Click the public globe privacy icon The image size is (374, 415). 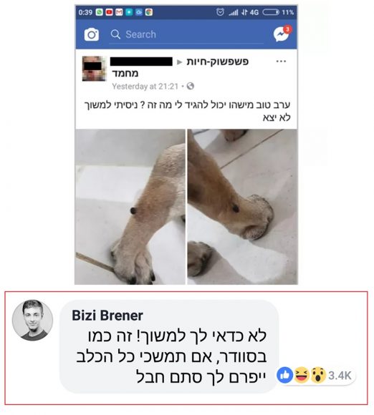[191, 86]
